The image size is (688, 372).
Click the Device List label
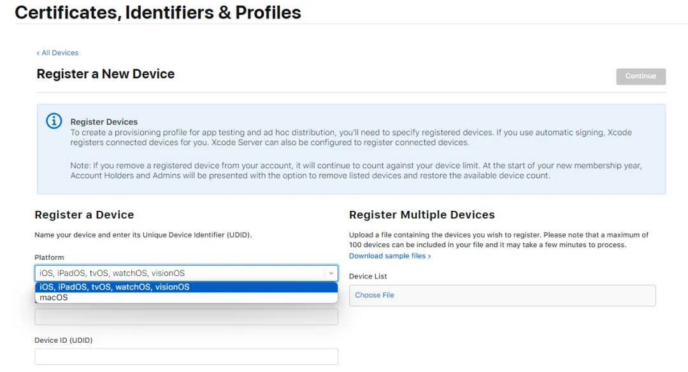(368, 276)
